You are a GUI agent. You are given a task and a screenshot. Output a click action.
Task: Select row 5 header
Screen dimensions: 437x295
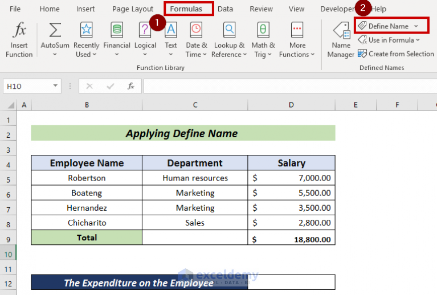pyautogui.click(x=8, y=179)
